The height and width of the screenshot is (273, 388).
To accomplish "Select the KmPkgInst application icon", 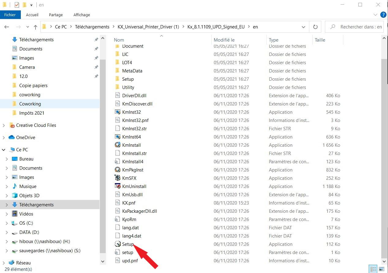I will pyautogui.click(x=118, y=170).
